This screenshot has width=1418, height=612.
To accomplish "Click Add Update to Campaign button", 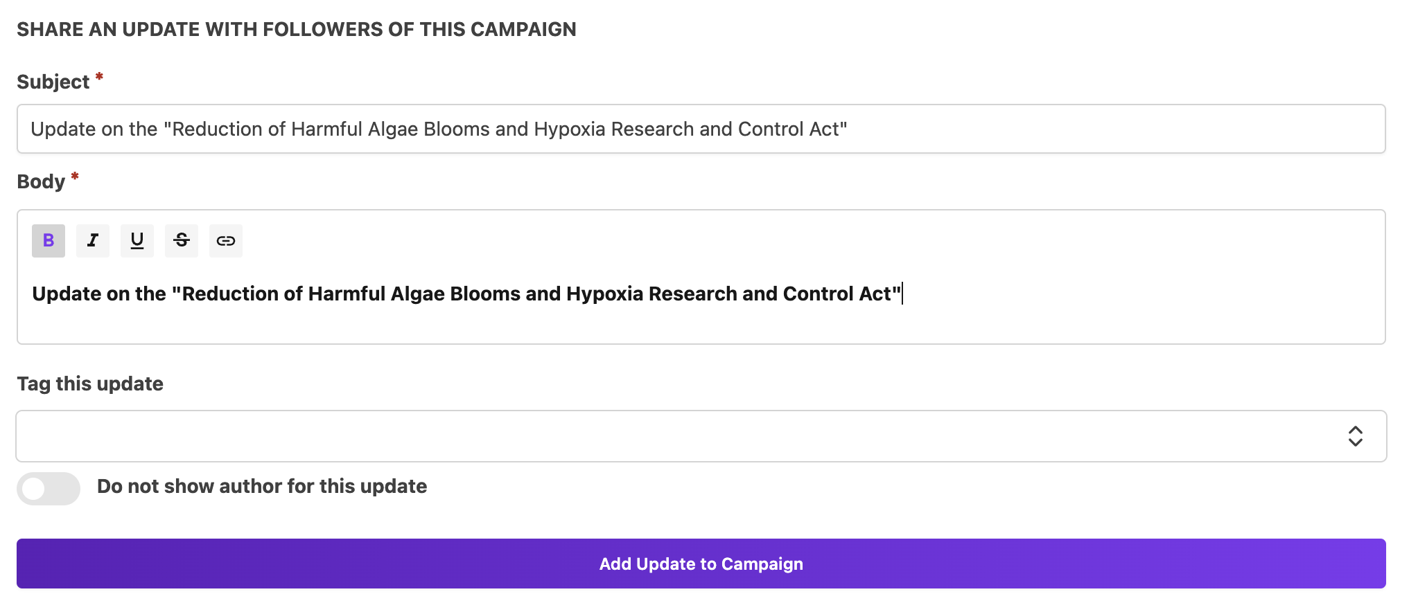I will (701, 564).
